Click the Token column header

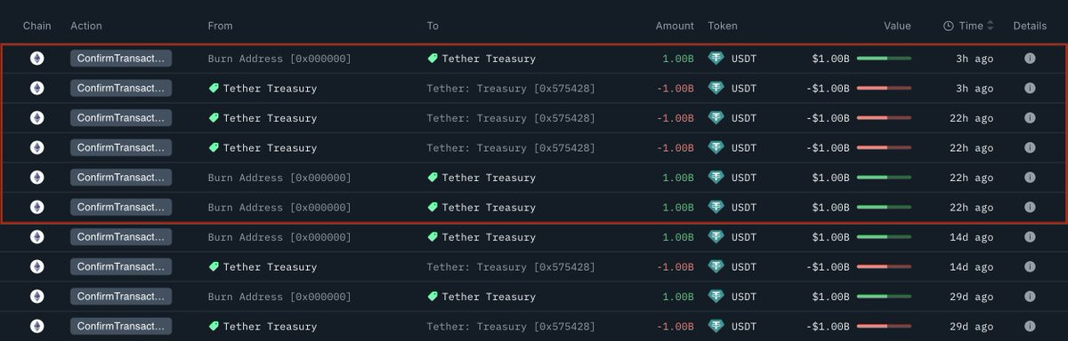(723, 26)
